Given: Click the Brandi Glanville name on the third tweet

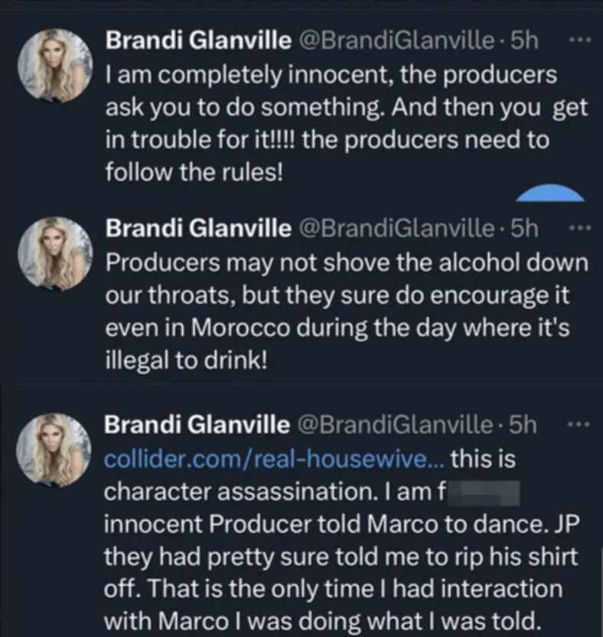Looking at the screenshot, I should [x=197, y=424].
